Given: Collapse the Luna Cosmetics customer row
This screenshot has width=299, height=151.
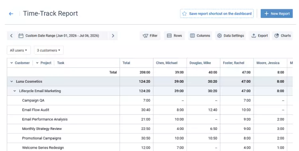Looking at the screenshot, I should (x=12, y=81).
